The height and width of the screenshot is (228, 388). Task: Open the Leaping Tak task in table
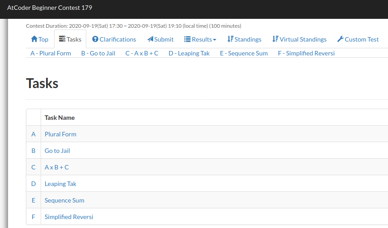60,184
